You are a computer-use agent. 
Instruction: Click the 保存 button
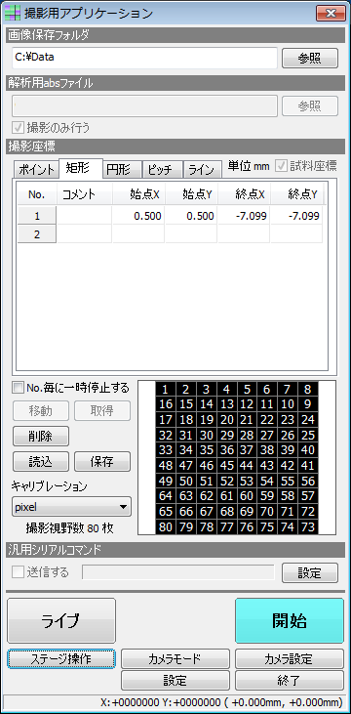coord(102,462)
